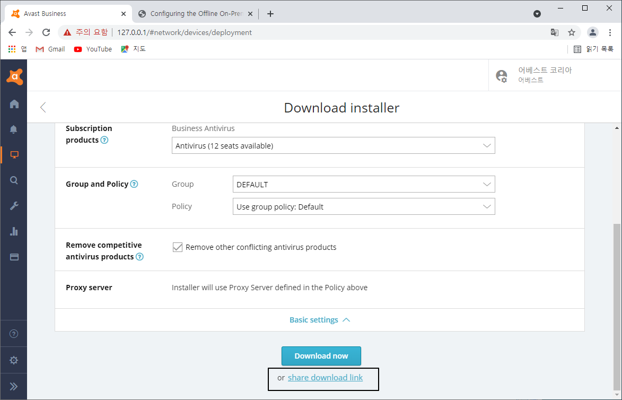The width and height of the screenshot is (622, 400).
Task: Open the Home dashboard sidebar icon
Action: tap(14, 104)
